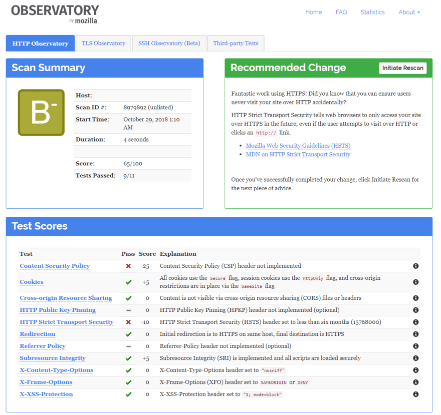Click the Initiate Rescan button
Viewport: 441px width, 415px height.
click(402, 68)
